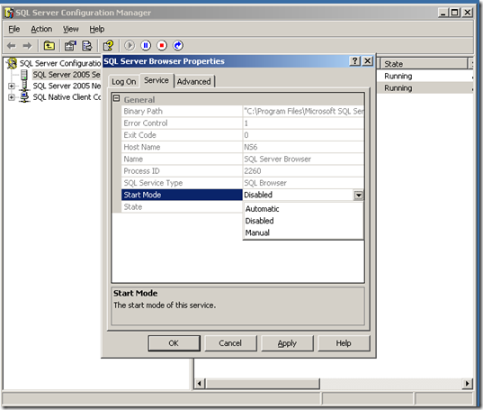This screenshot has width=483, height=410.
Task: Click the dialog Help button
Action: (x=344, y=343)
